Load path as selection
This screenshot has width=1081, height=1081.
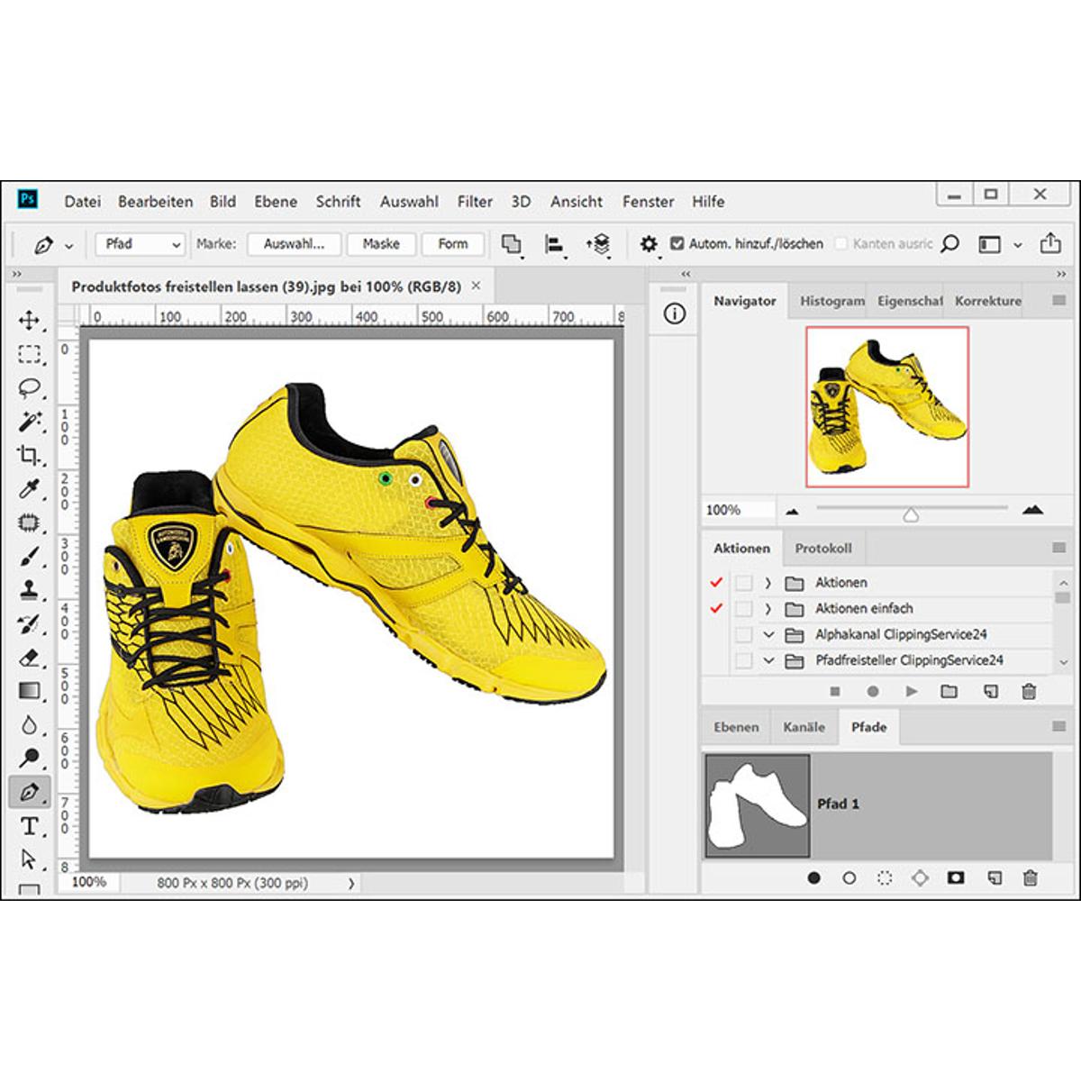point(885,877)
